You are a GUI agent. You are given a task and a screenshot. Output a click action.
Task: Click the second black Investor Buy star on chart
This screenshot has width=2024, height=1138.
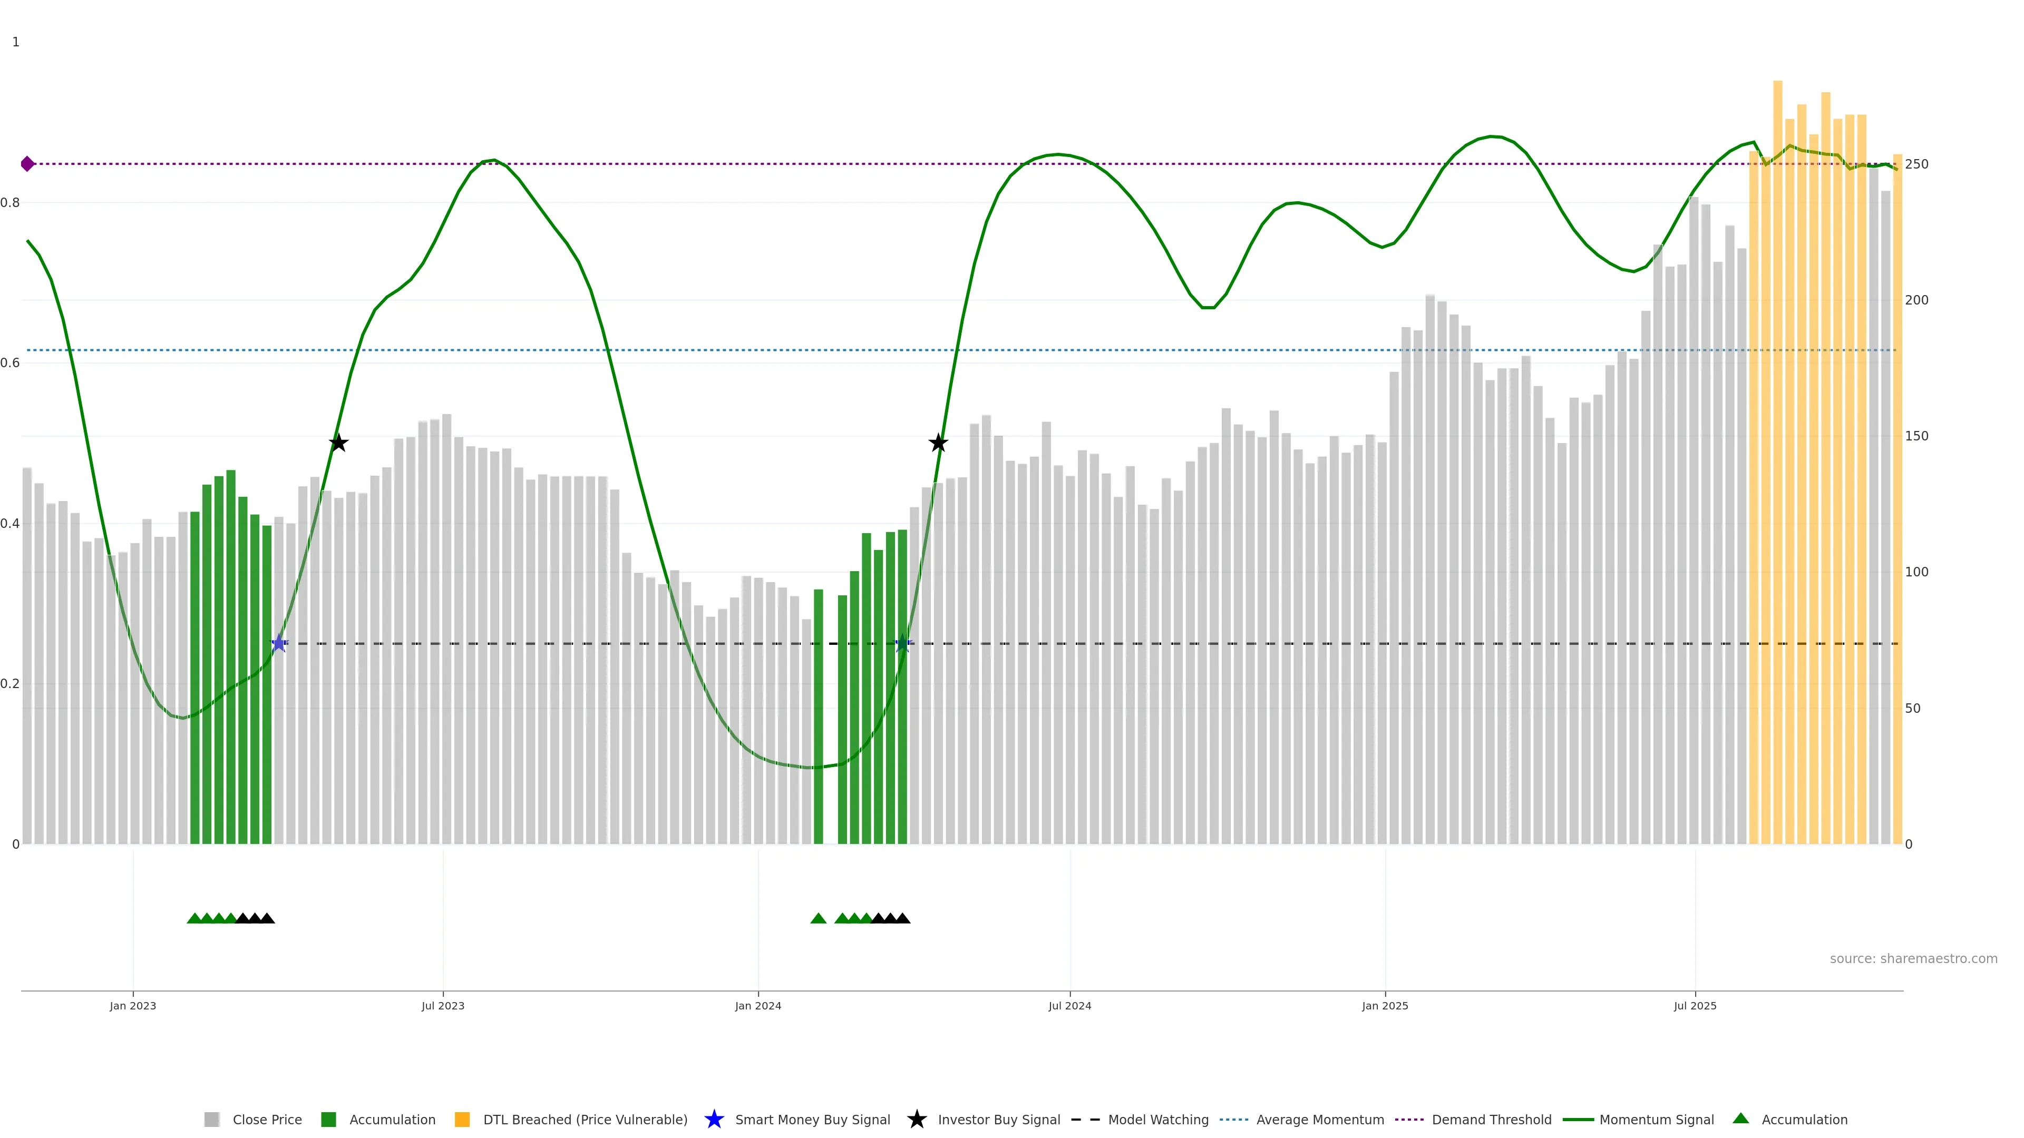(937, 443)
